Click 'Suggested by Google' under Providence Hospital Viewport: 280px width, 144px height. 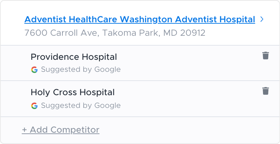coord(81,70)
